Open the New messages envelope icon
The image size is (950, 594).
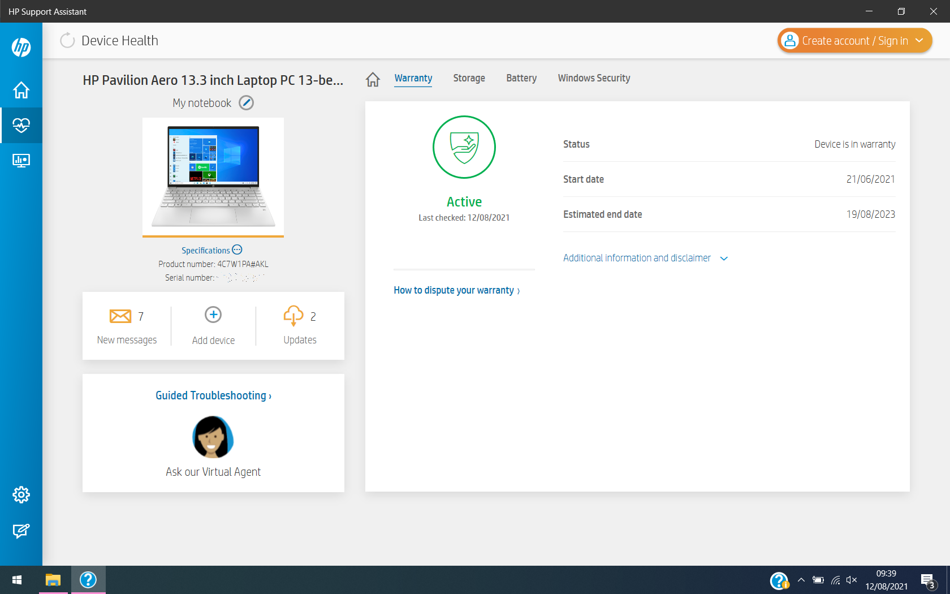click(x=120, y=316)
